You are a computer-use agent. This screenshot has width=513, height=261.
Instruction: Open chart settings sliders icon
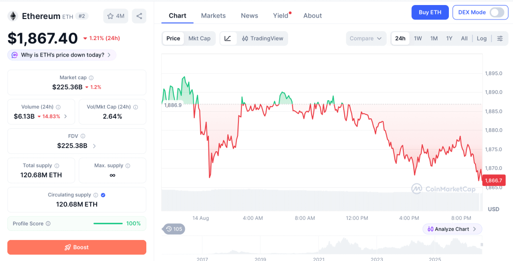point(500,38)
